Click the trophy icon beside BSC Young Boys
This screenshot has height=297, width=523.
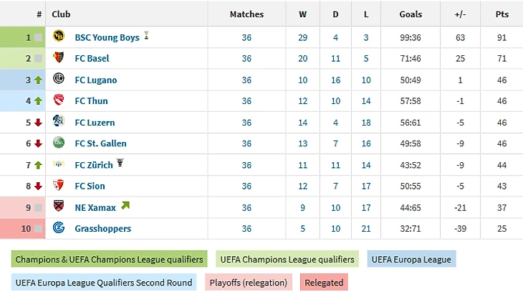[x=146, y=37]
